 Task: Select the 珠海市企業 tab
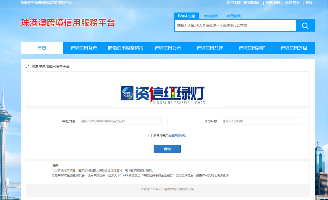187,16
